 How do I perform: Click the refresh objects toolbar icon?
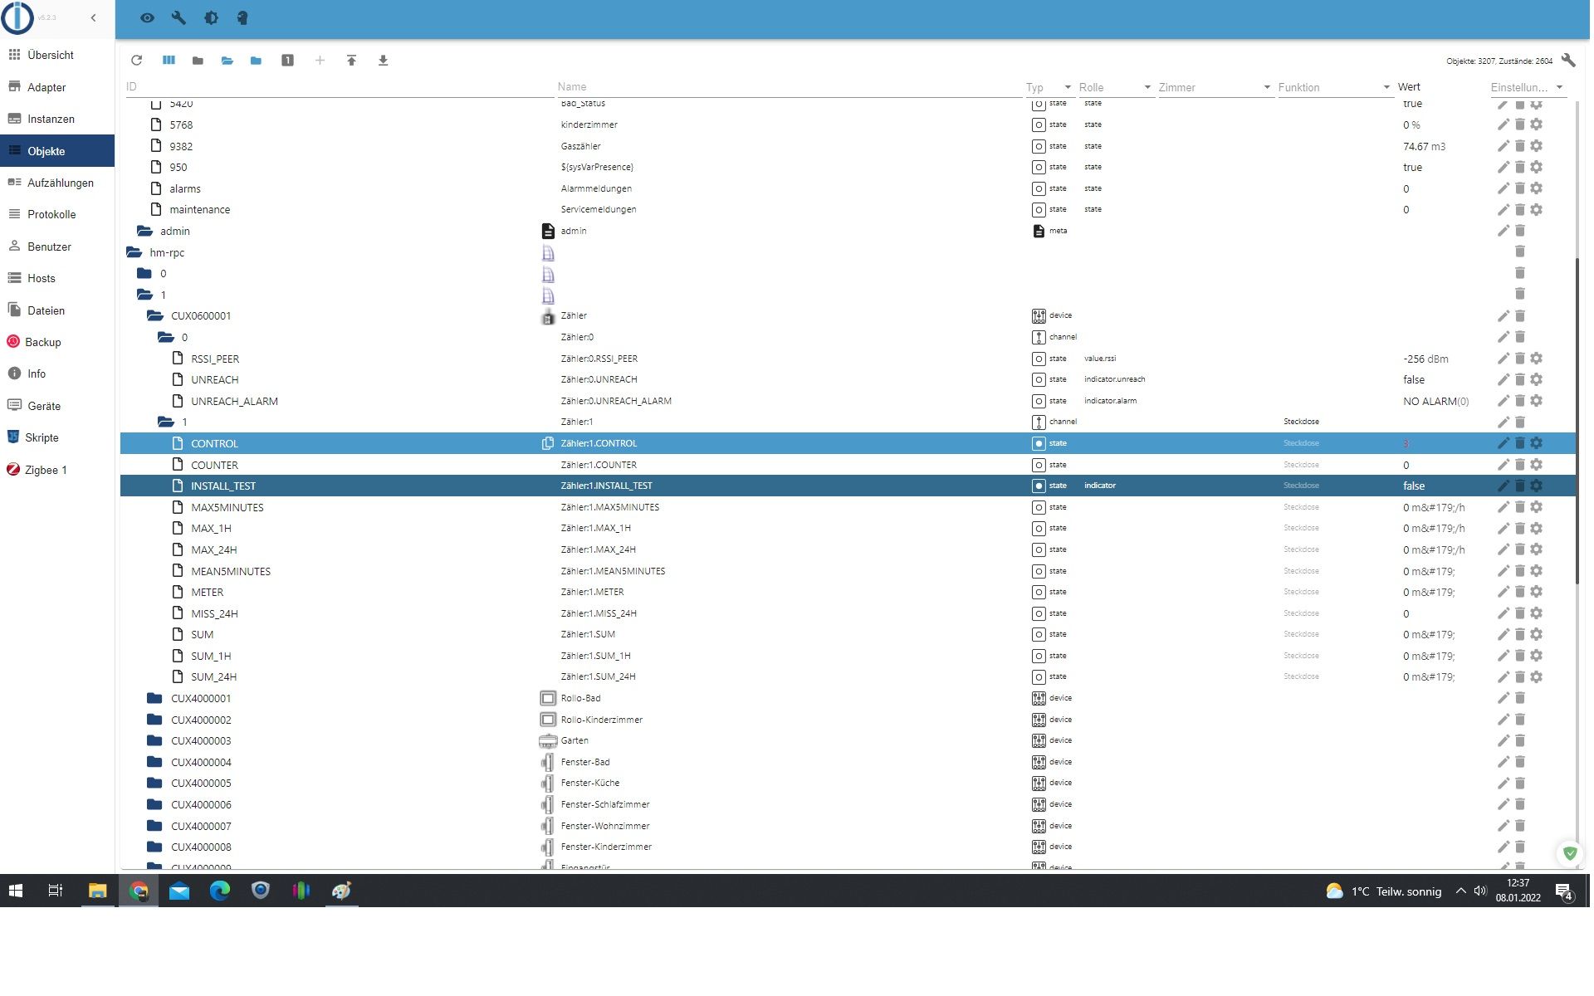click(137, 61)
